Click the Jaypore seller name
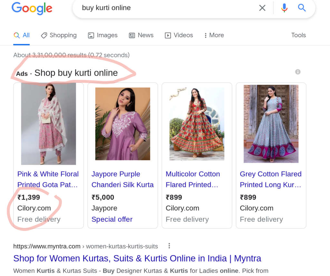This screenshot has height=276, width=330. click(x=104, y=208)
